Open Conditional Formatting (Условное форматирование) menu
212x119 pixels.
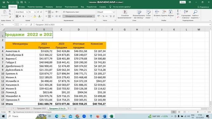pyautogui.click(x=125, y=14)
